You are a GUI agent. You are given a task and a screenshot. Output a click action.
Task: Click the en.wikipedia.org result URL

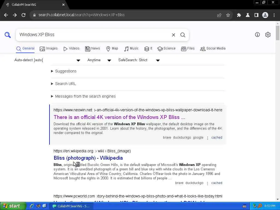pos(92,151)
